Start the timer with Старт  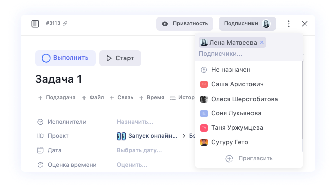click(x=120, y=58)
